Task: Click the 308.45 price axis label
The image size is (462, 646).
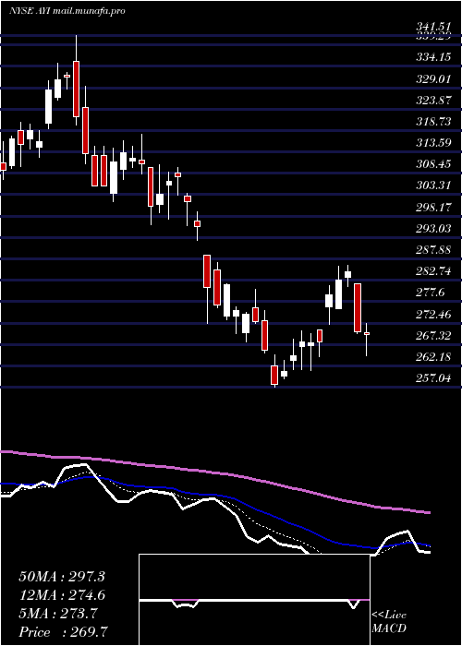Action: pyautogui.click(x=432, y=164)
